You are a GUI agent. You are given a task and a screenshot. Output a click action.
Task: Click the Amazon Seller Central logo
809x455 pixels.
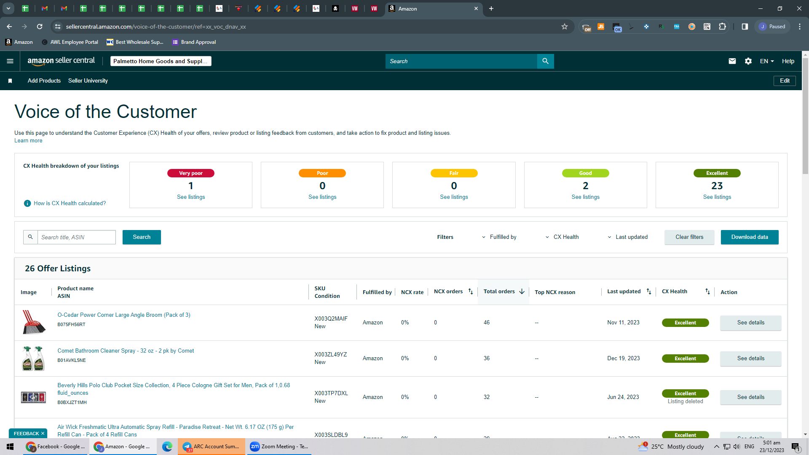click(61, 61)
